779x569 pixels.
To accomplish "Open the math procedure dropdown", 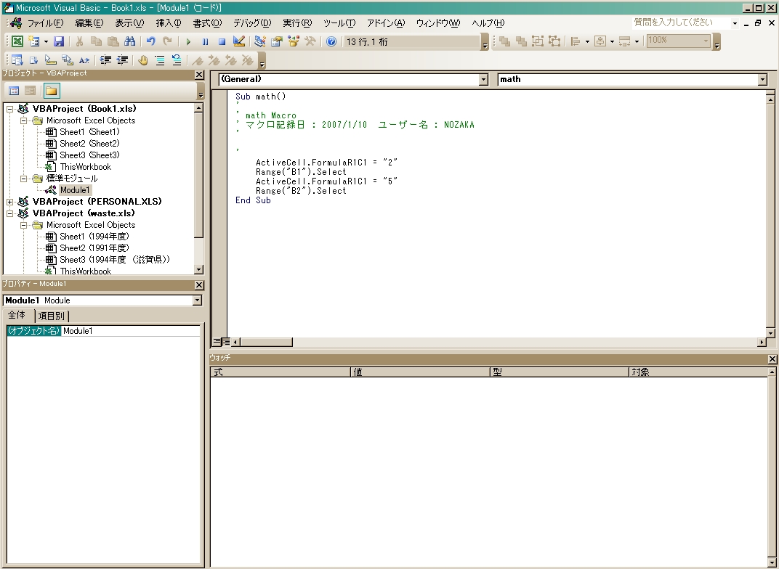I will click(762, 80).
